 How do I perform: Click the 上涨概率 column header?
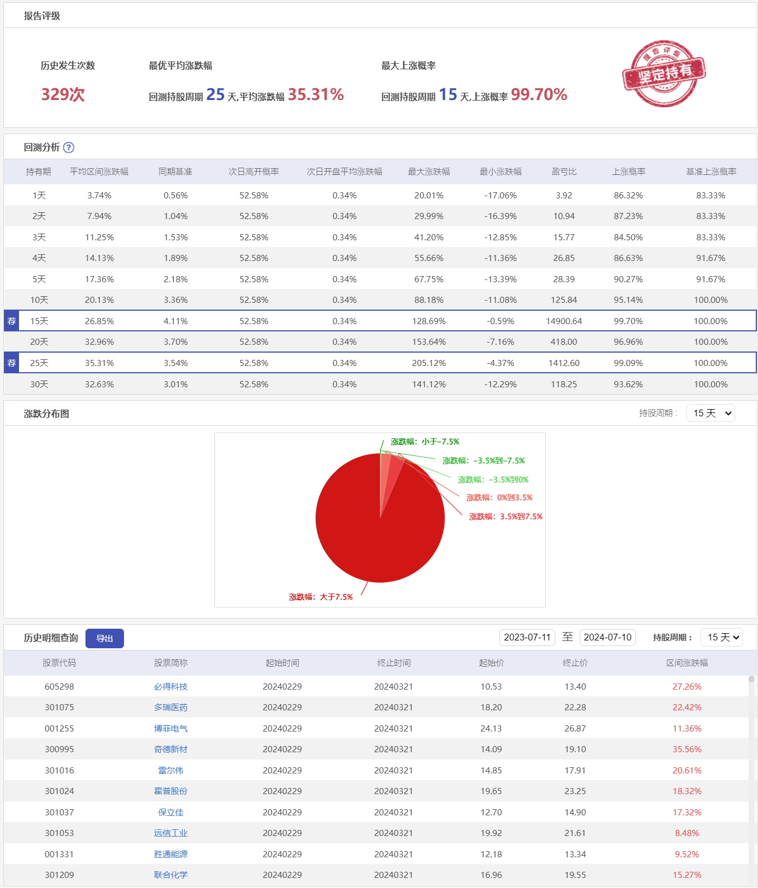coord(628,172)
